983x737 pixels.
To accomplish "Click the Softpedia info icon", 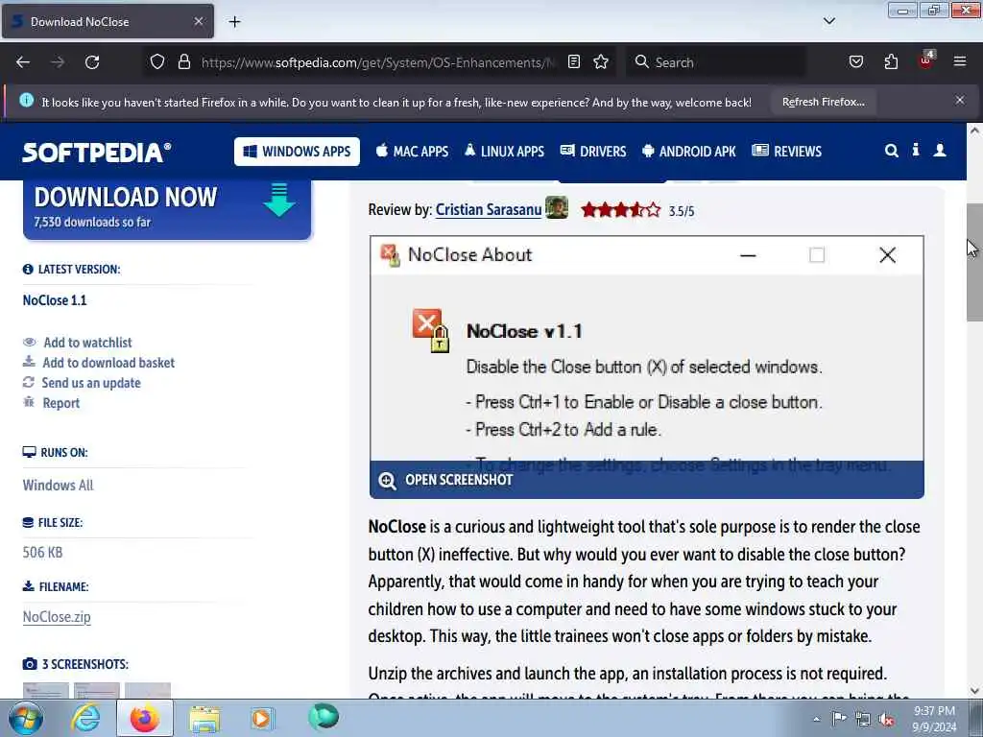I will 916,150.
